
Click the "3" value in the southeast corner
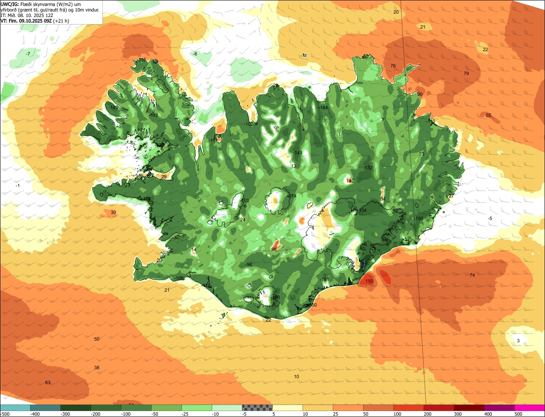(518, 341)
